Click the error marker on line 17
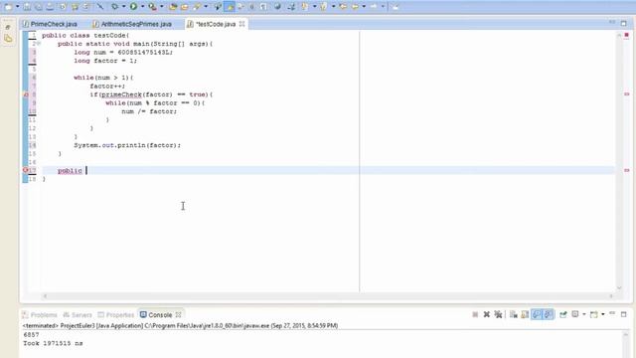Image resolution: width=636 pixels, height=358 pixels. (26, 170)
